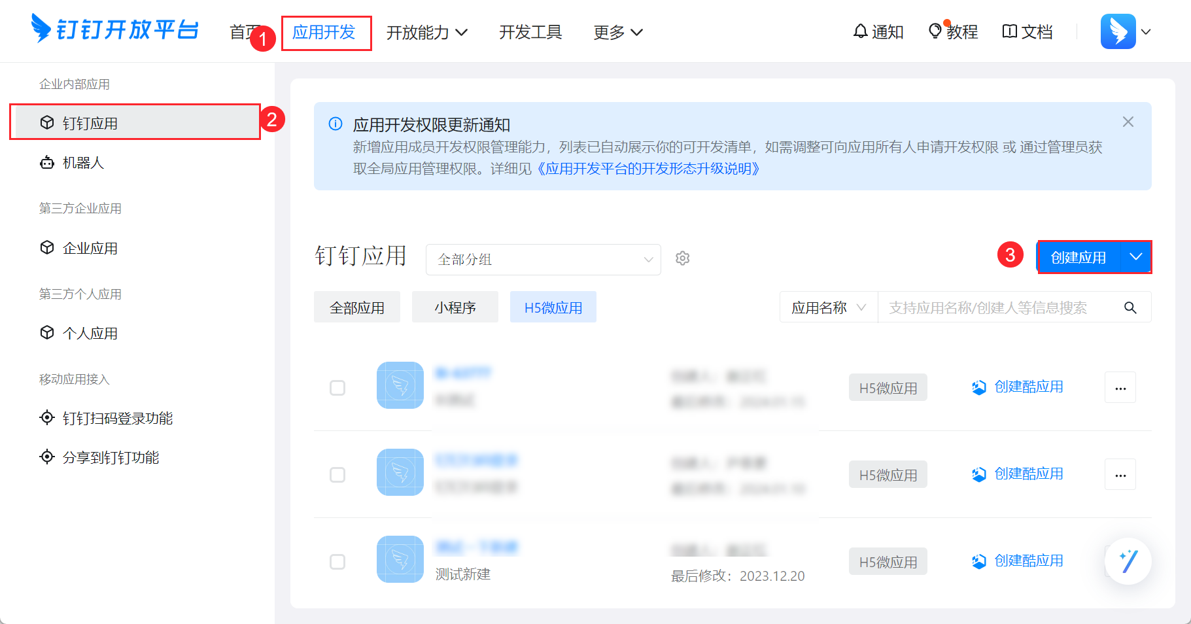Viewport: 1191px width, 624px height.
Task: Expand the 更多 menu
Action: pyautogui.click(x=618, y=32)
